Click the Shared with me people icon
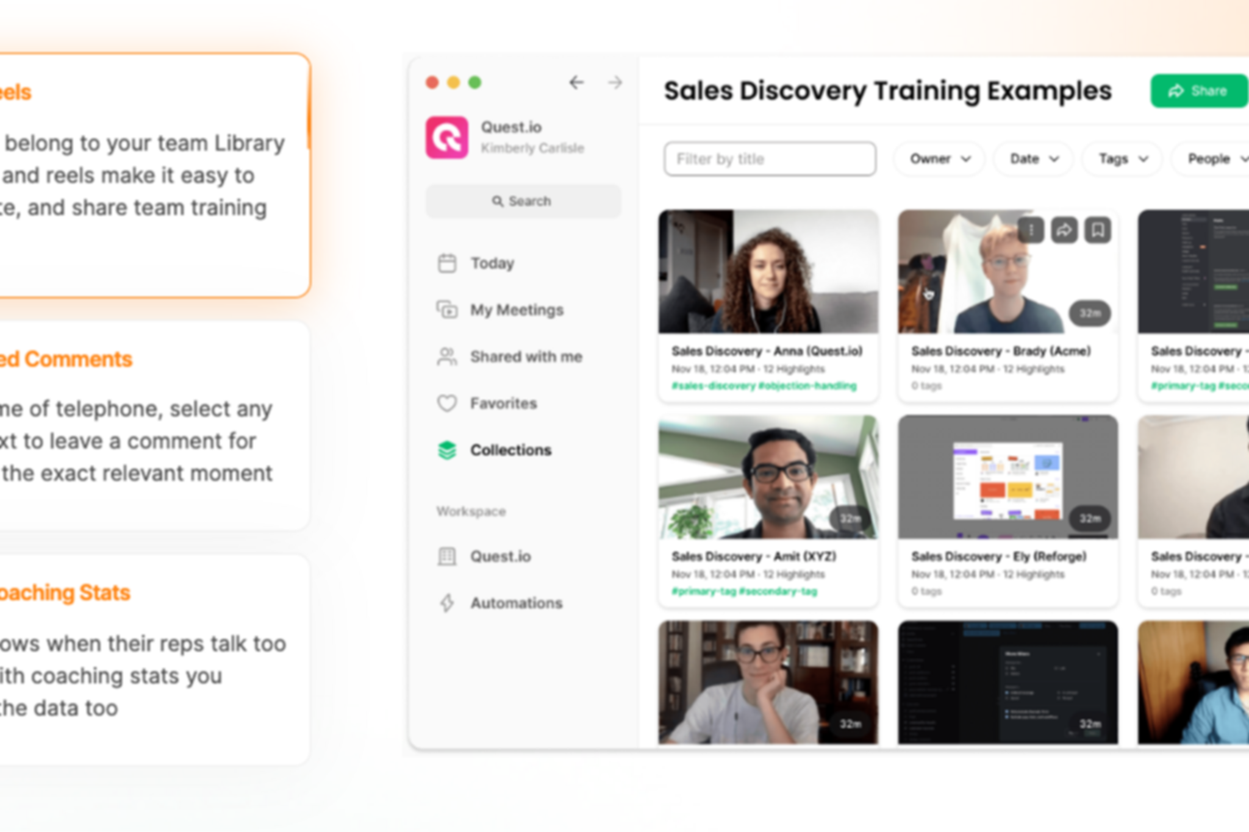Image resolution: width=1249 pixels, height=832 pixels. [x=447, y=357]
